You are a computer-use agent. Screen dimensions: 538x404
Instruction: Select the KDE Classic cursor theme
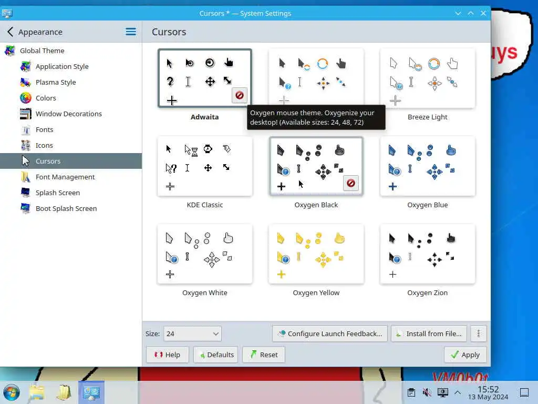click(205, 166)
